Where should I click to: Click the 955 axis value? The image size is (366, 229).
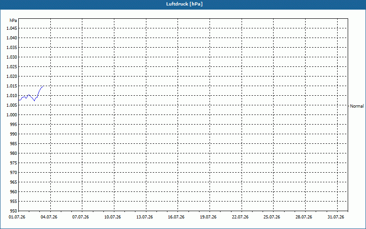tap(14, 202)
